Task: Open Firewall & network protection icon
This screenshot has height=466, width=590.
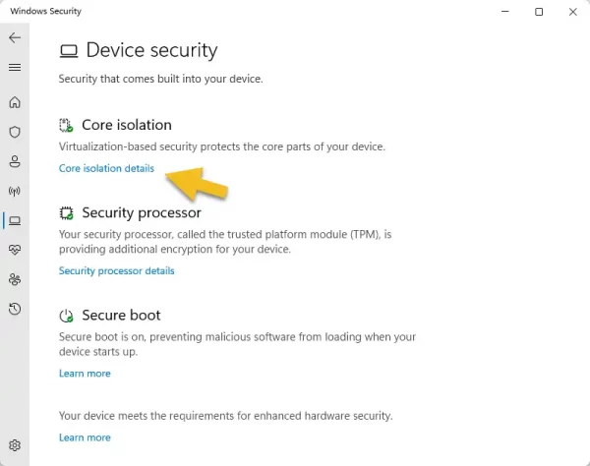Action: coord(15,191)
